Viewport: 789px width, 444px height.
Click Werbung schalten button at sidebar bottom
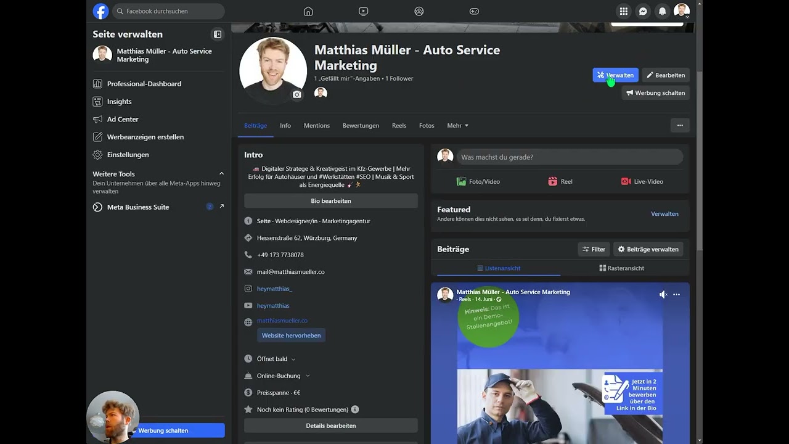point(163,430)
